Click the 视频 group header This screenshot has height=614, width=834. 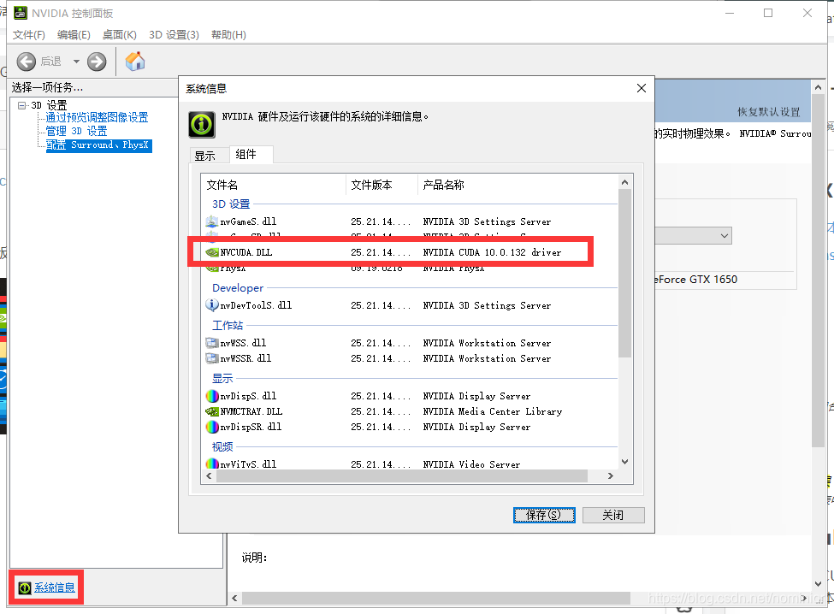tap(222, 446)
